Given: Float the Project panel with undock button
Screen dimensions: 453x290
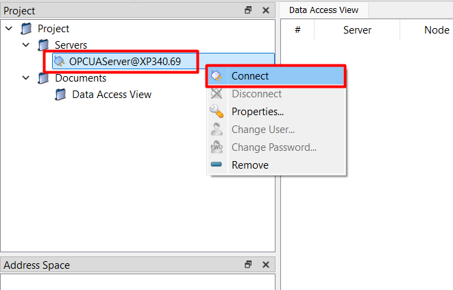Looking at the screenshot, I should click(x=248, y=11).
